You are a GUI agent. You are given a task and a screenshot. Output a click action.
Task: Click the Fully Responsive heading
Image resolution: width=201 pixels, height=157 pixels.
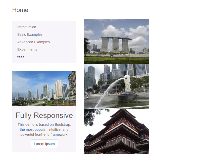coord(44,115)
